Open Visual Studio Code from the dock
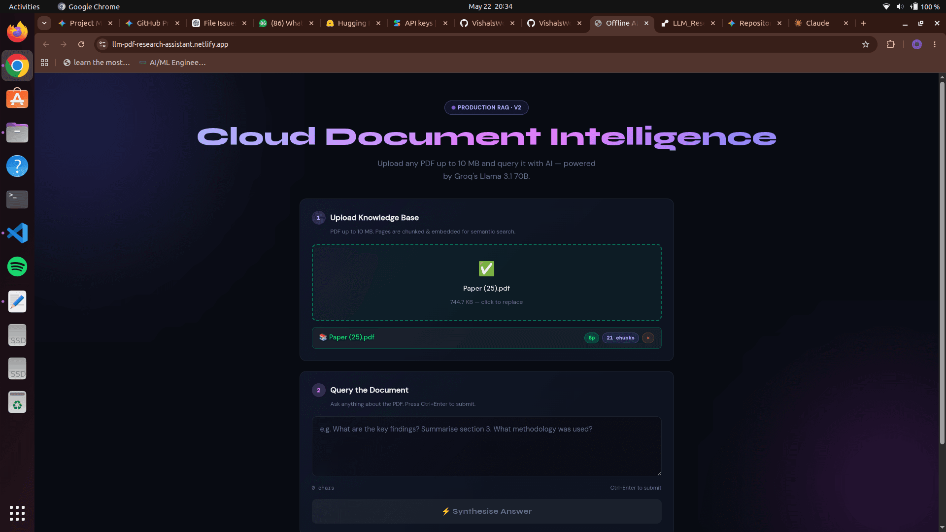The width and height of the screenshot is (946, 532). click(17, 233)
